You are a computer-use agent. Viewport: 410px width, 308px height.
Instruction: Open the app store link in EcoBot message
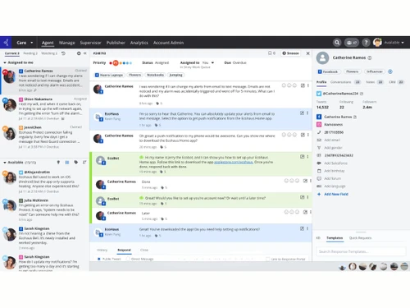click(x=233, y=163)
